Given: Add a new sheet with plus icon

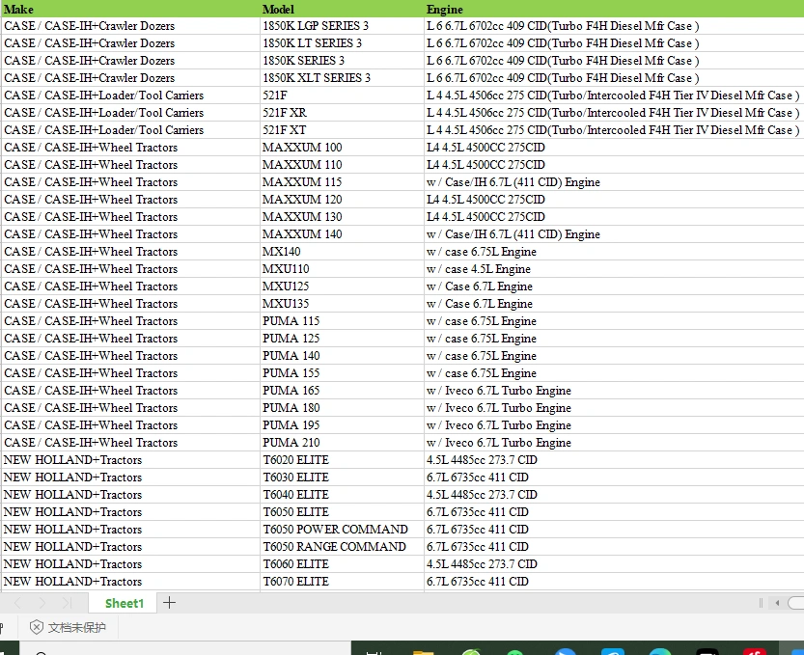Looking at the screenshot, I should pyautogui.click(x=170, y=603).
